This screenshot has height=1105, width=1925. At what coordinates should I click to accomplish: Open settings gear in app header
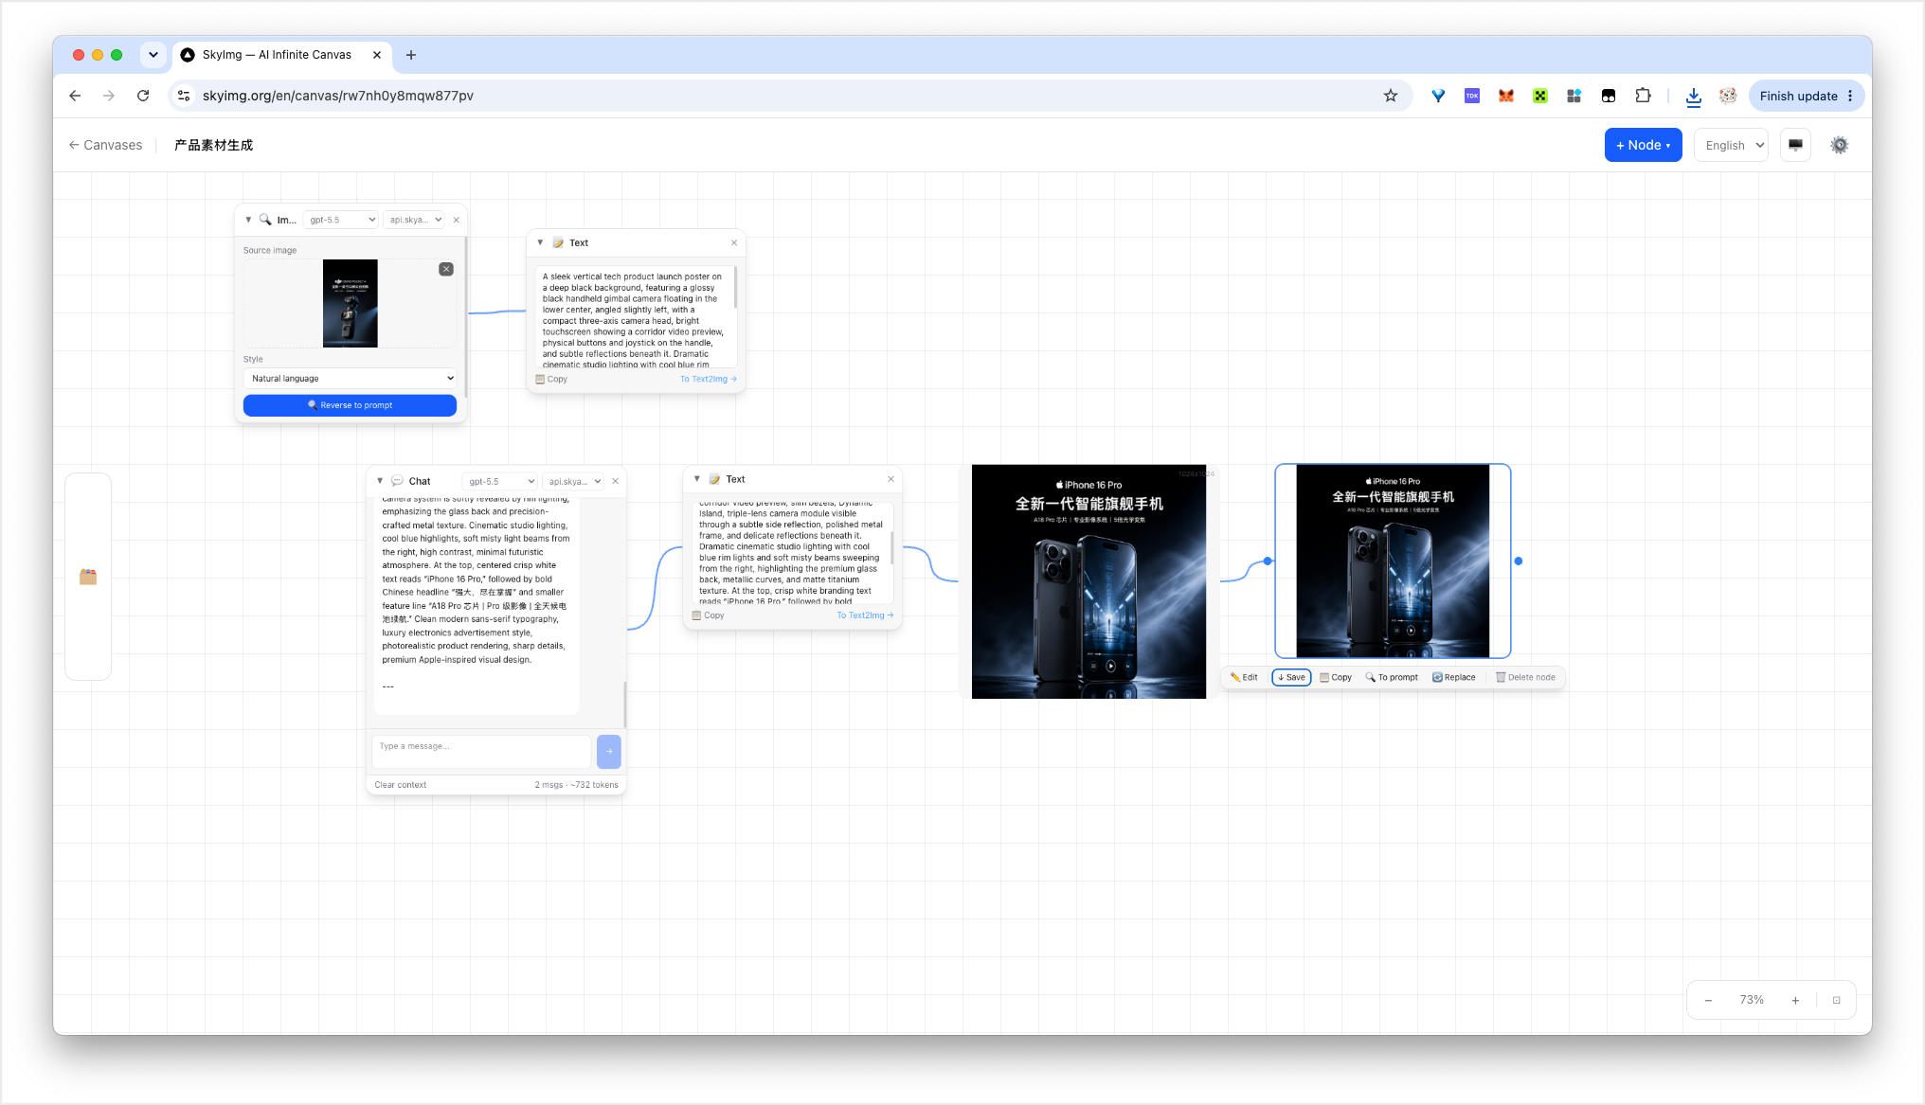(x=1839, y=145)
